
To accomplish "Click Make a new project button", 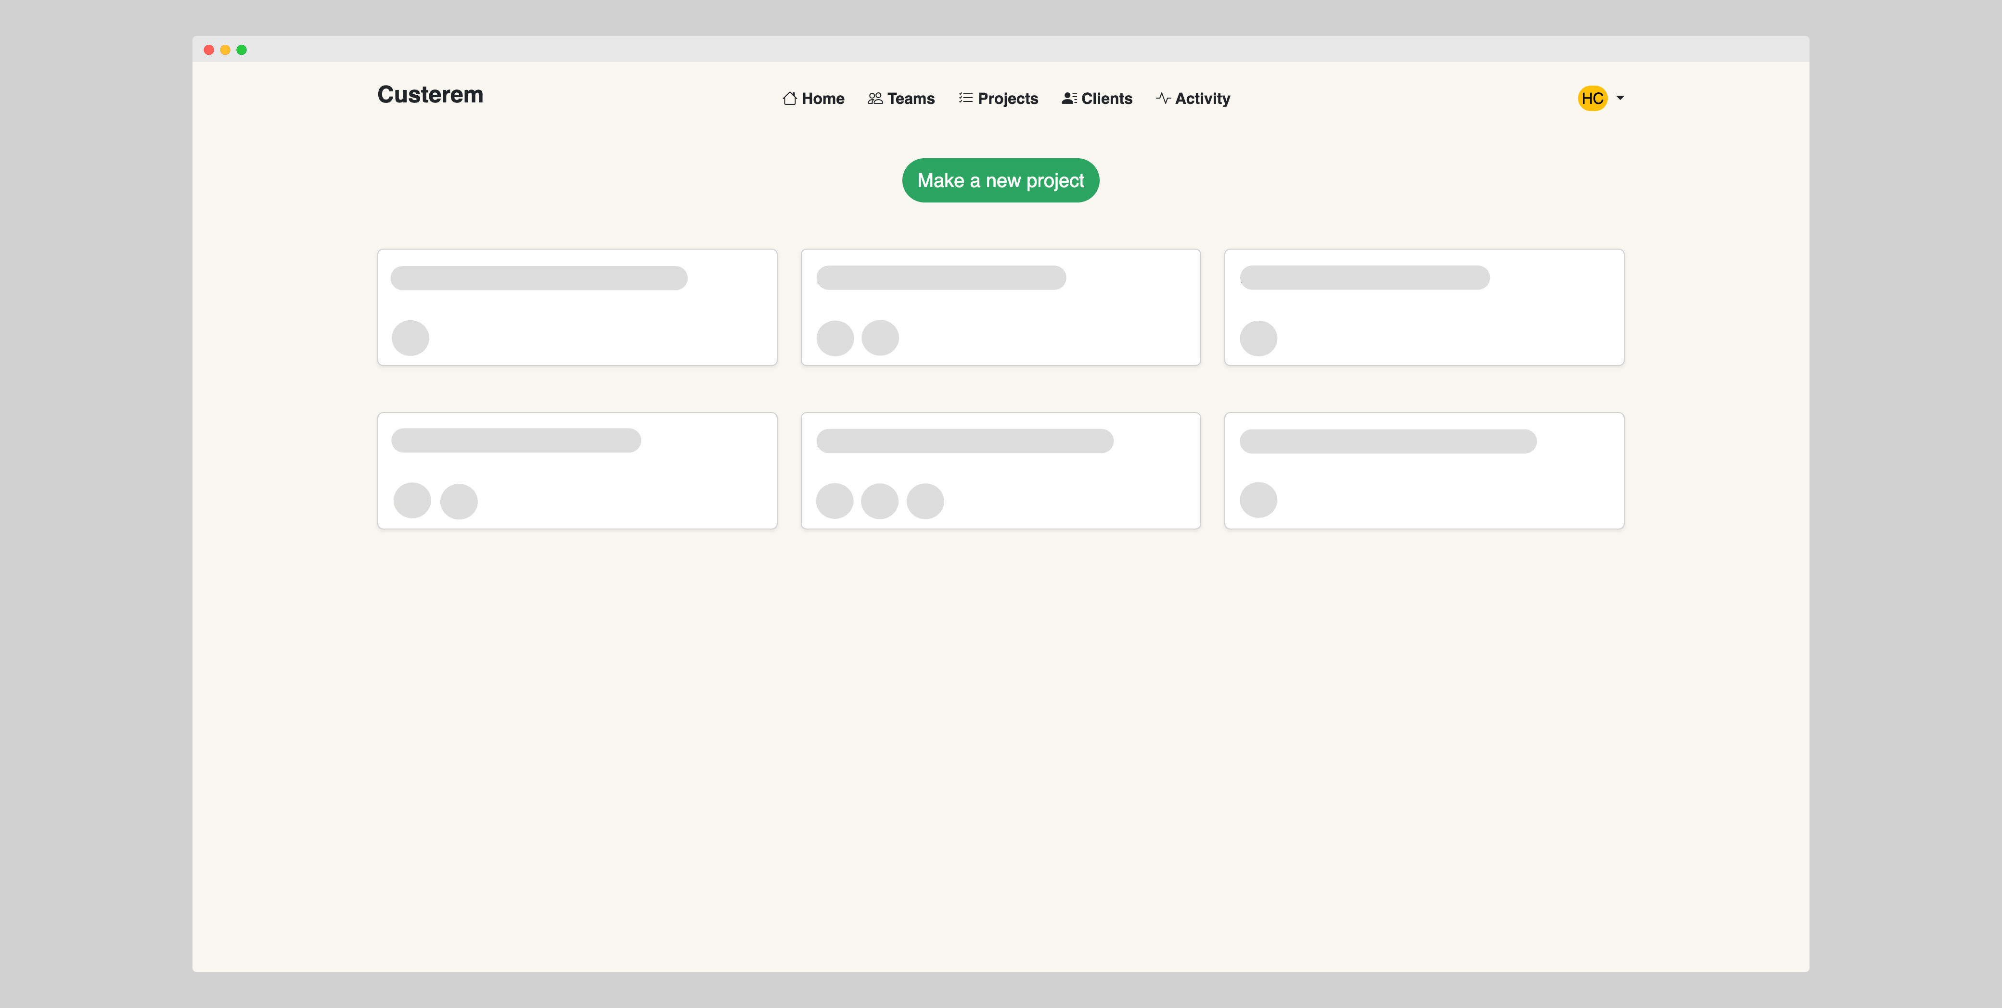I will pos(1000,180).
